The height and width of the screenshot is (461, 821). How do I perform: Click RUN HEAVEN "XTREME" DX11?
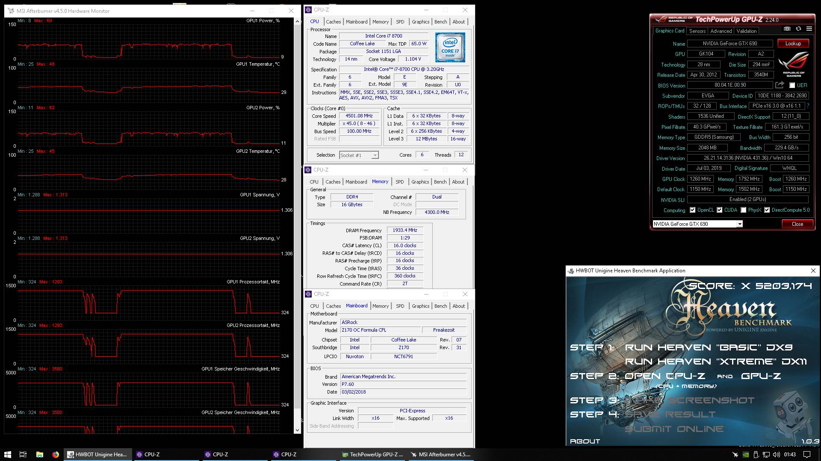click(x=716, y=362)
